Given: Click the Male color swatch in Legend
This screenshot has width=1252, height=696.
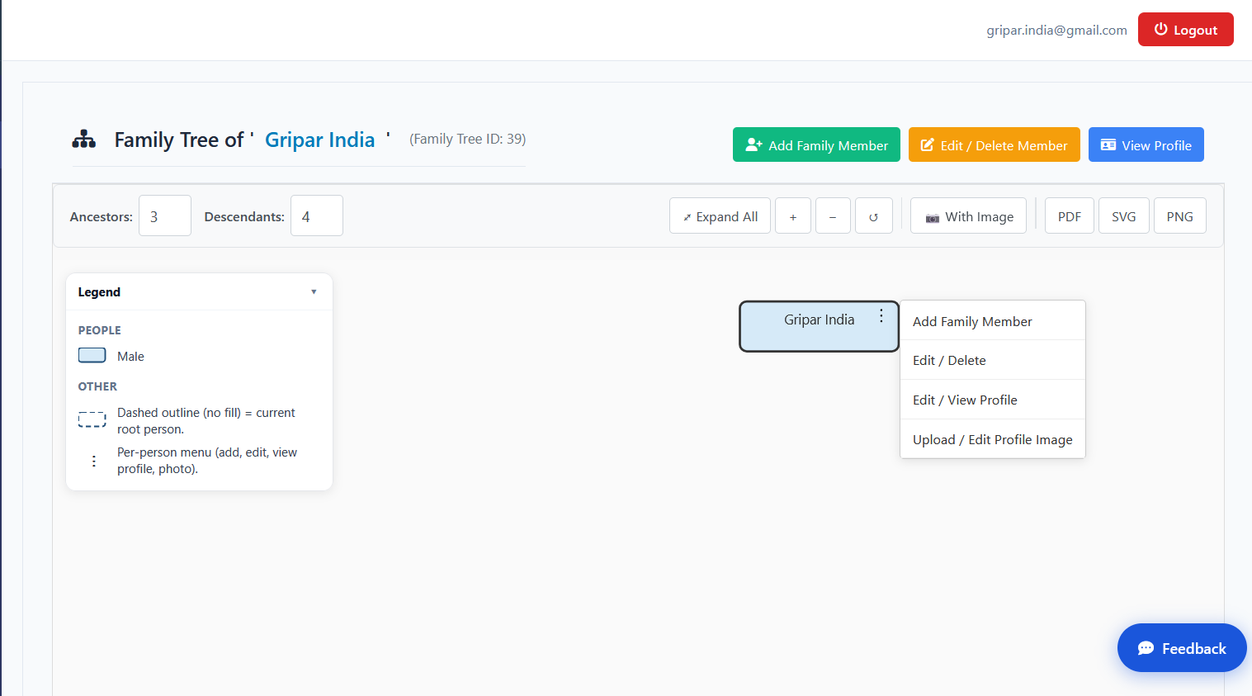Looking at the screenshot, I should [x=92, y=355].
